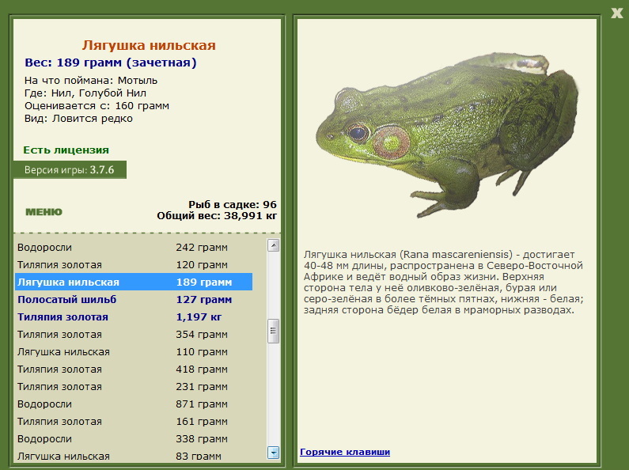Click the Nile frog image
Image resolution: width=629 pixels, height=470 pixels.
click(447, 135)
